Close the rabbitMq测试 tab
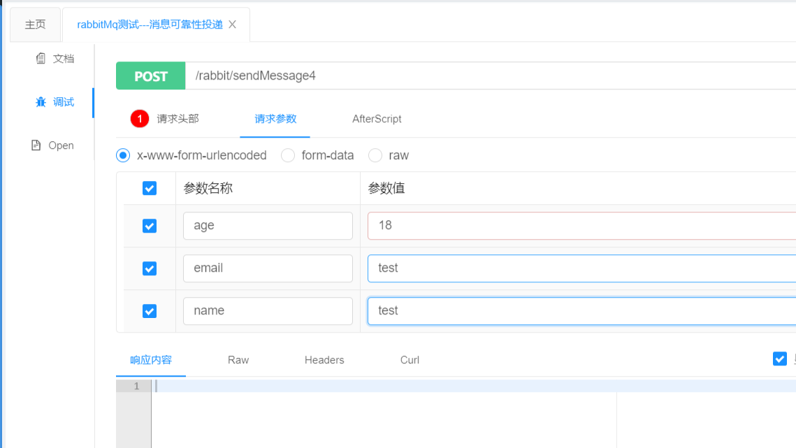796x448 pixels. click(233, 24)
